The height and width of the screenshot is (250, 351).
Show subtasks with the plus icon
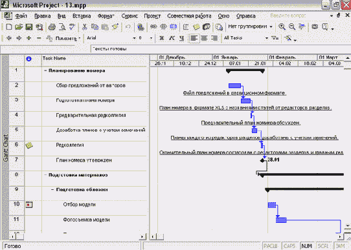(x=29, y=38)
